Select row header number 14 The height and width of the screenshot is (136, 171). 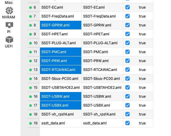34,79
